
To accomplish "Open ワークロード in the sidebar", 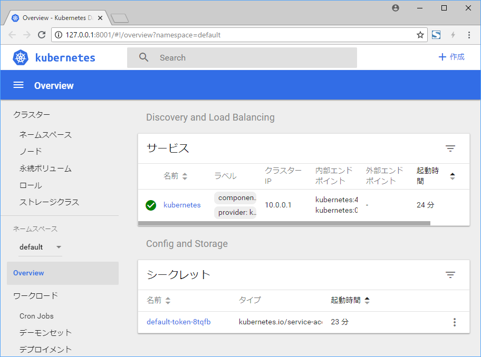I will pyautogui.click(x=35, y=296).
